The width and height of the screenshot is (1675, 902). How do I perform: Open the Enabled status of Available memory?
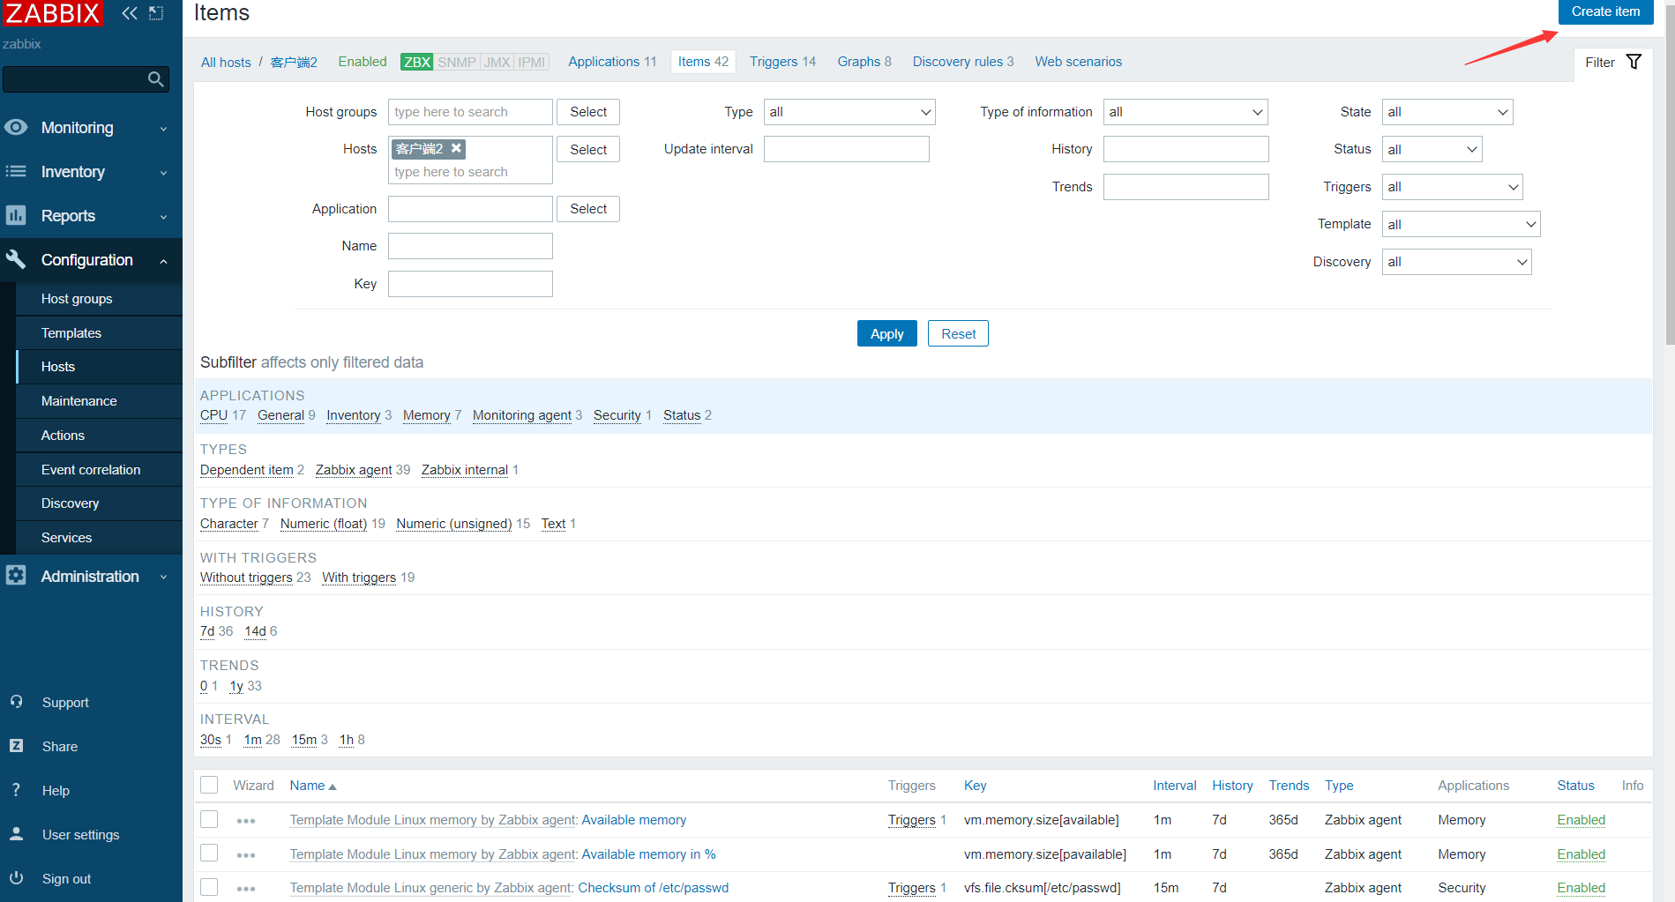point(1581,820)
